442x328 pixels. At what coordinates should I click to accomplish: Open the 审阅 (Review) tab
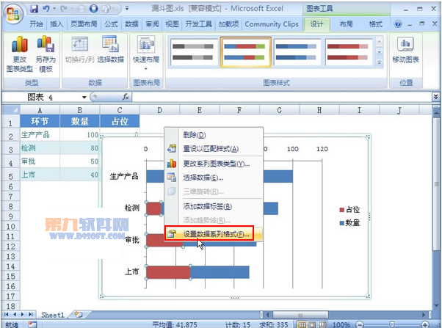[x=152, y=24]
